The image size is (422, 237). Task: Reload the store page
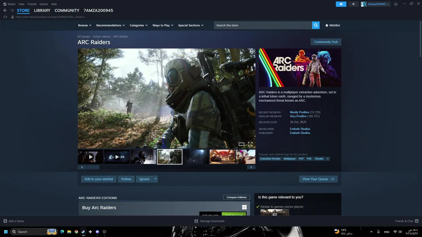5,17
